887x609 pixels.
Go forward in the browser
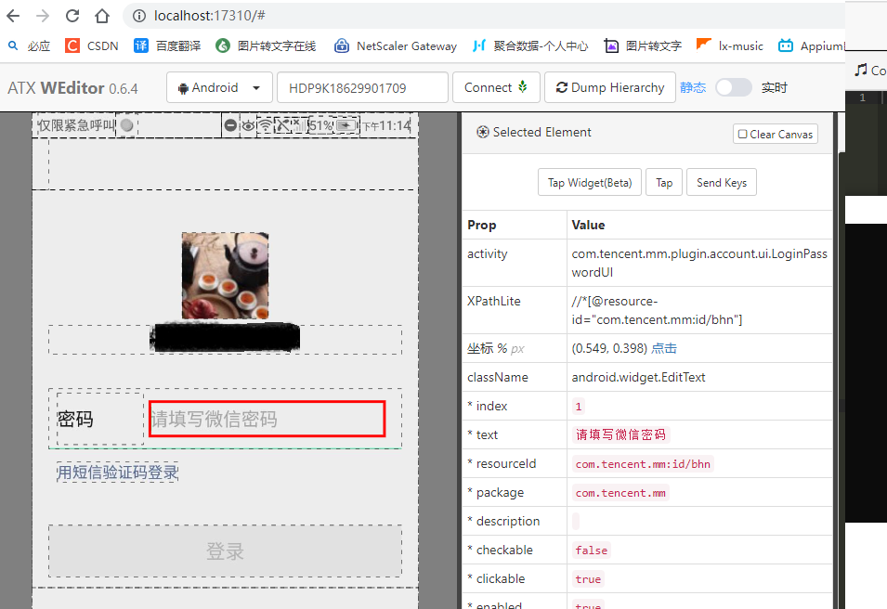(43, 16)
